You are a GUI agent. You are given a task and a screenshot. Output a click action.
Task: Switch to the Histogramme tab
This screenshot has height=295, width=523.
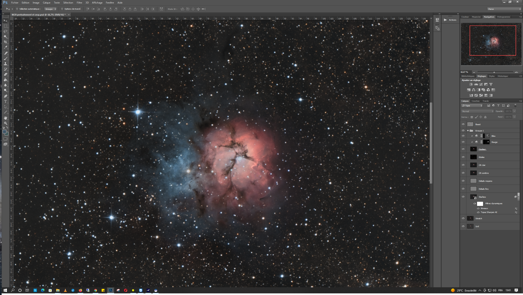click(503, 17)
